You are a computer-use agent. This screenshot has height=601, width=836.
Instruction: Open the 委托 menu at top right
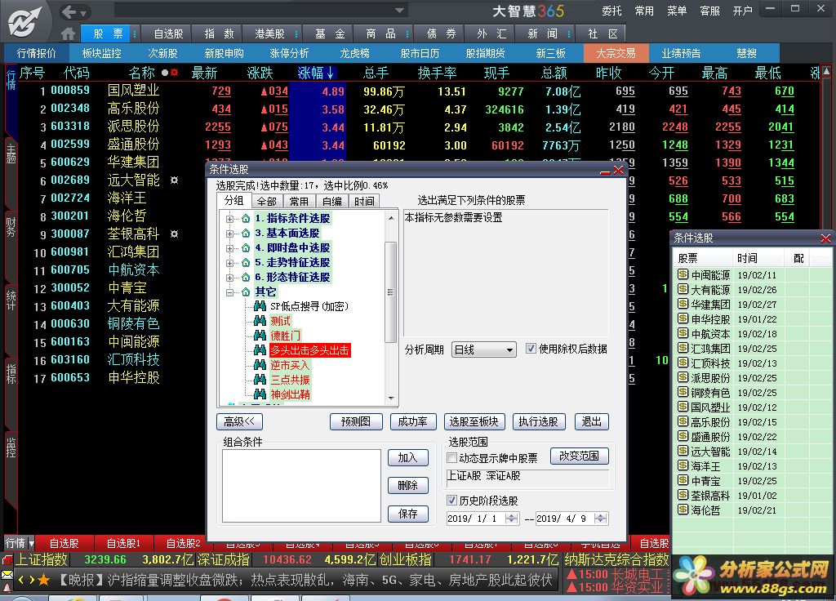coord(611,11)
